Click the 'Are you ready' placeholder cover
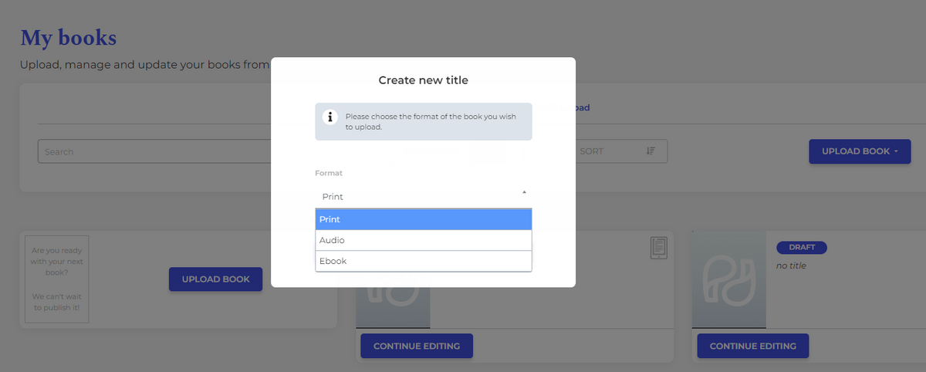Viewport: 926px width, 372px height. click(56, 279)
